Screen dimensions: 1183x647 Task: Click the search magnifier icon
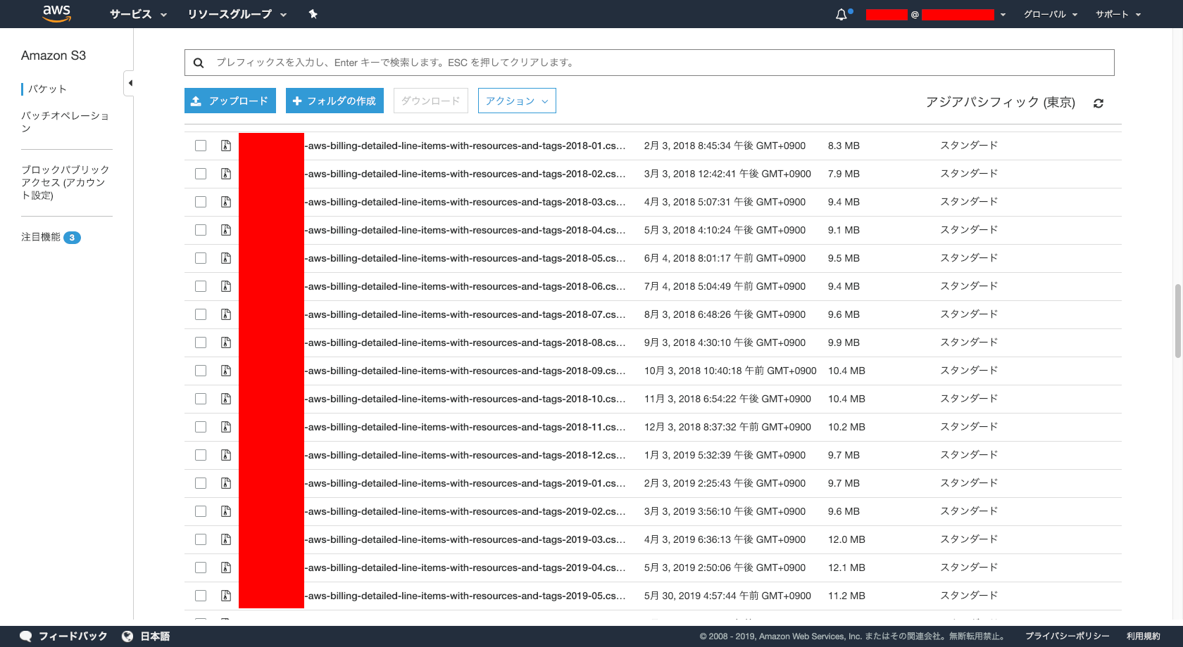coord(199,63)
